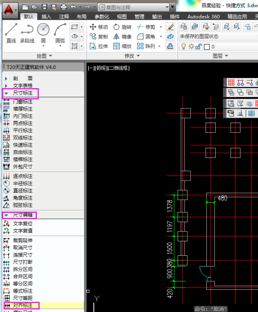Click the 对齐标注 command
Viewport: 258px width, 312px height.
(x=23, y=305)
